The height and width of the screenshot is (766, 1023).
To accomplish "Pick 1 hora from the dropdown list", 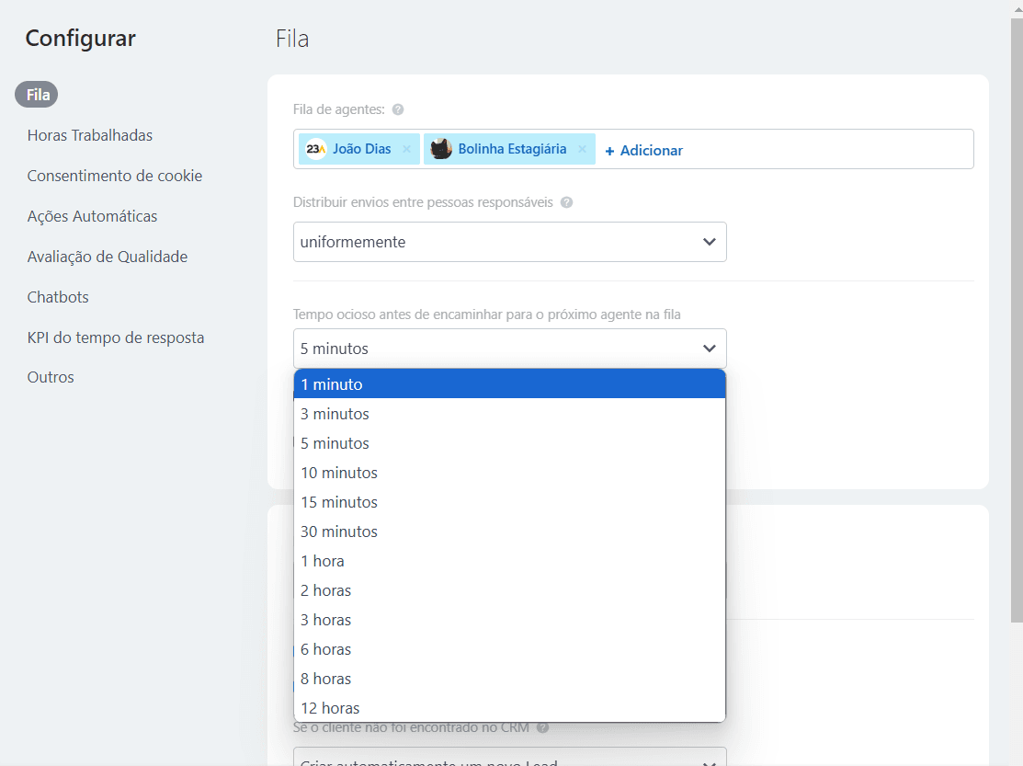I will point(509,561).
